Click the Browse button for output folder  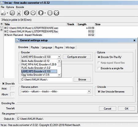click(82, 80)
